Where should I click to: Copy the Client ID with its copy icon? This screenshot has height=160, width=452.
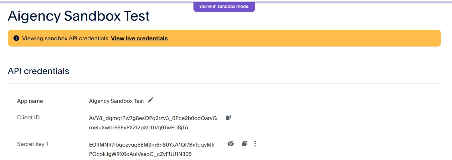(x=228, y=117)
